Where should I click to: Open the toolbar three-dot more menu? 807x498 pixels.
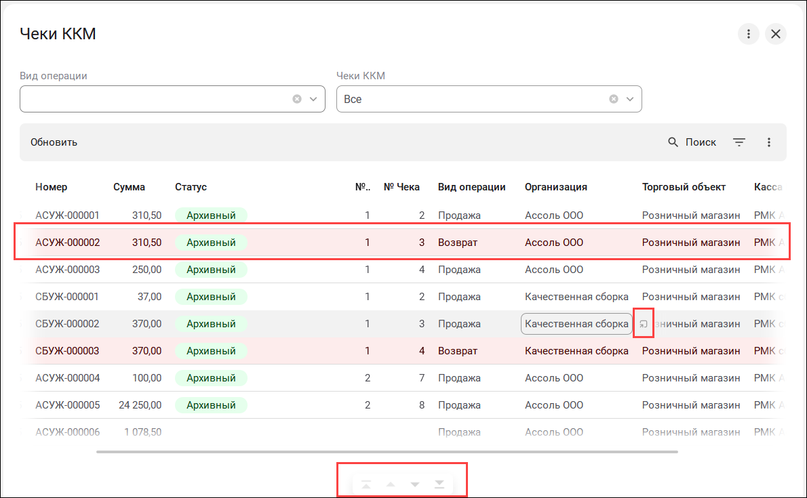769,142
